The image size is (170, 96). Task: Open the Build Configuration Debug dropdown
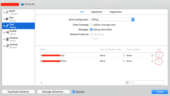(x=112, y=19)
